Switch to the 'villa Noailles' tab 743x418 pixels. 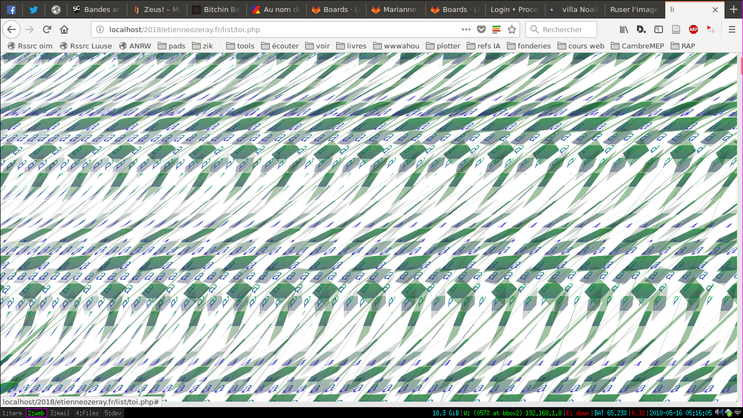pos(575,10)
